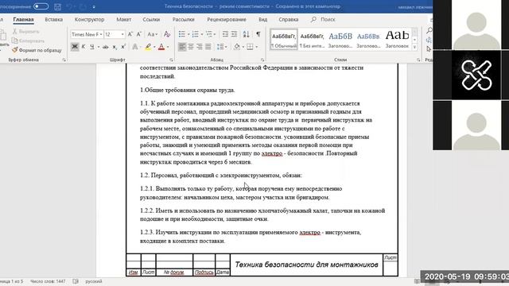This screenshot has height=286, width=509.
Task: Click the spelling check icon in status bar
Action: click(76, 281)
